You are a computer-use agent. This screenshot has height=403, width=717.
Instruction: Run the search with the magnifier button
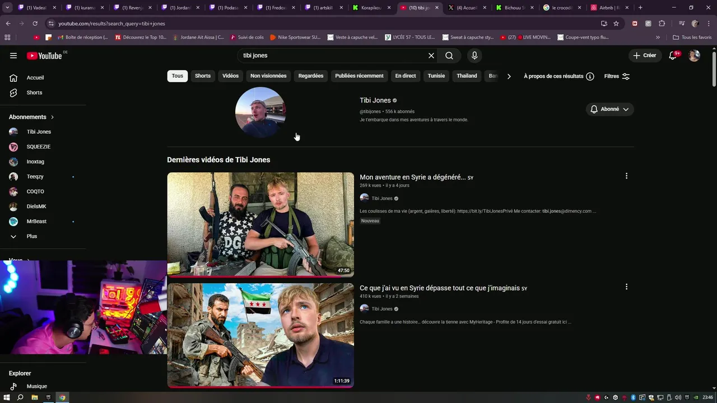click(x=449, y=55)
